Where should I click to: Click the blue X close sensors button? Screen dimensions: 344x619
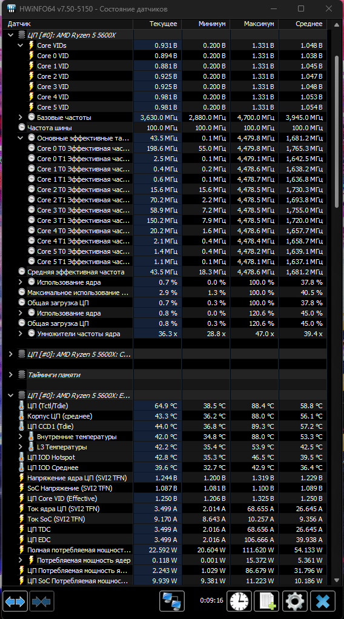(323, 601)
